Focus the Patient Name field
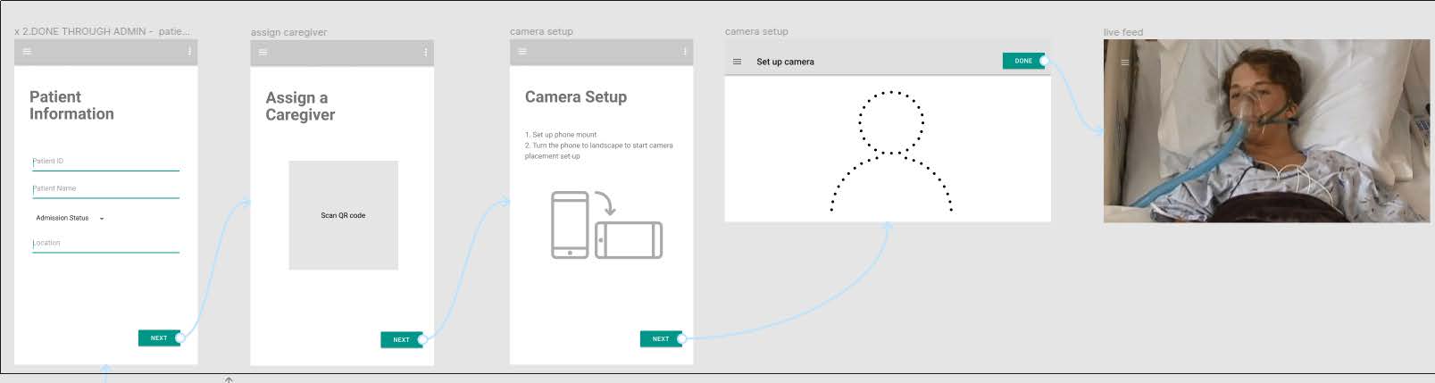1435x383 pixels. (x=105, y=189)
